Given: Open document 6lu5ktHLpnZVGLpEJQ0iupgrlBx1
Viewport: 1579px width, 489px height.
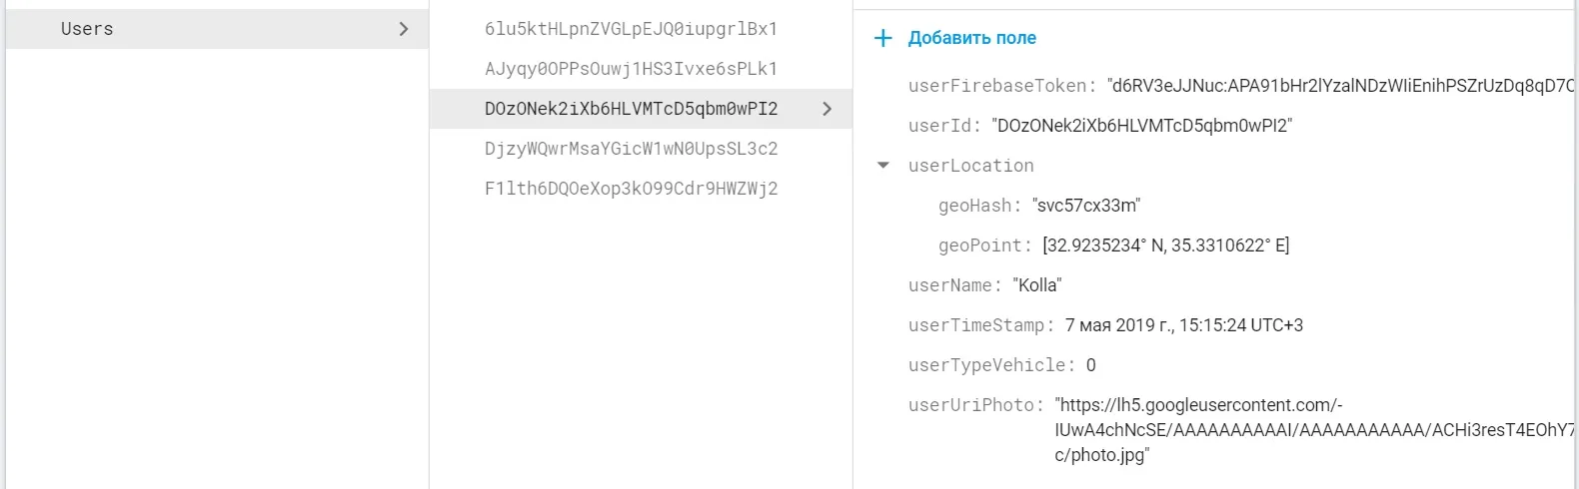Looking at the screenshot, I should pos(631,29).
